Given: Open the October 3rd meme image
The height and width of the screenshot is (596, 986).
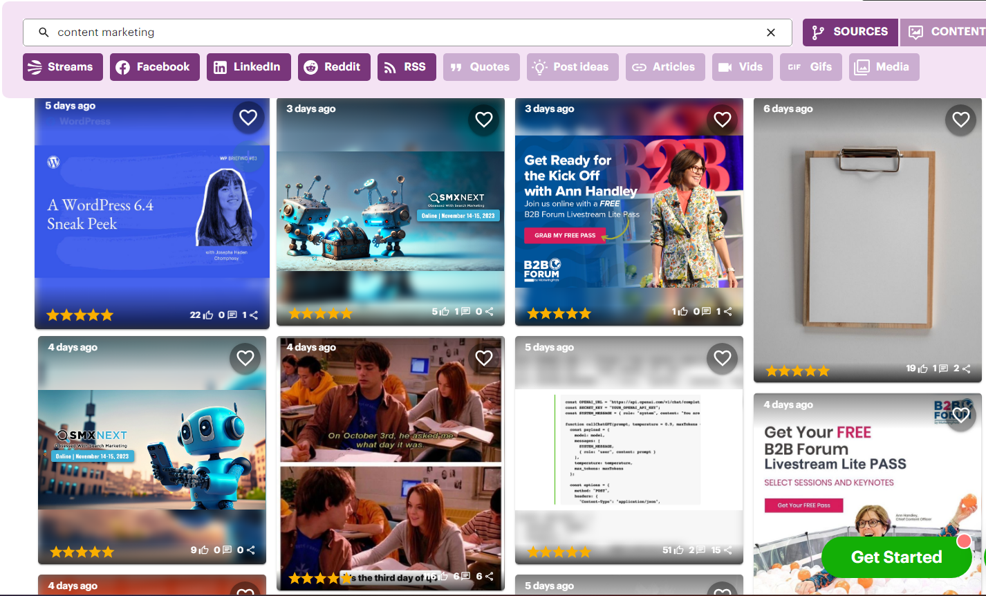Looking at the screenshot, I should pyautogui.click(x=391, y=463).
